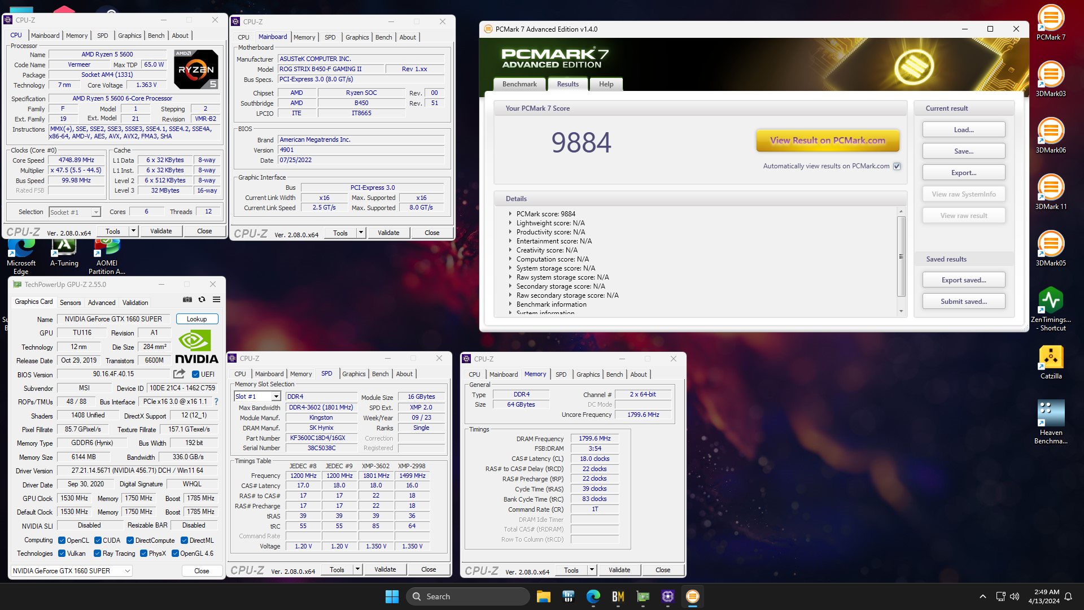This screenshot has height=610, width=1084.
Task: Click the Lookup button in GPU-Z
Action: point(197,319)
